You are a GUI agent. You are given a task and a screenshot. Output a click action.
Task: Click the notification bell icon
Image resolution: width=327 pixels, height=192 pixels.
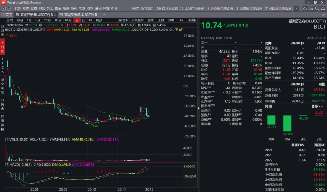point(323,8)
